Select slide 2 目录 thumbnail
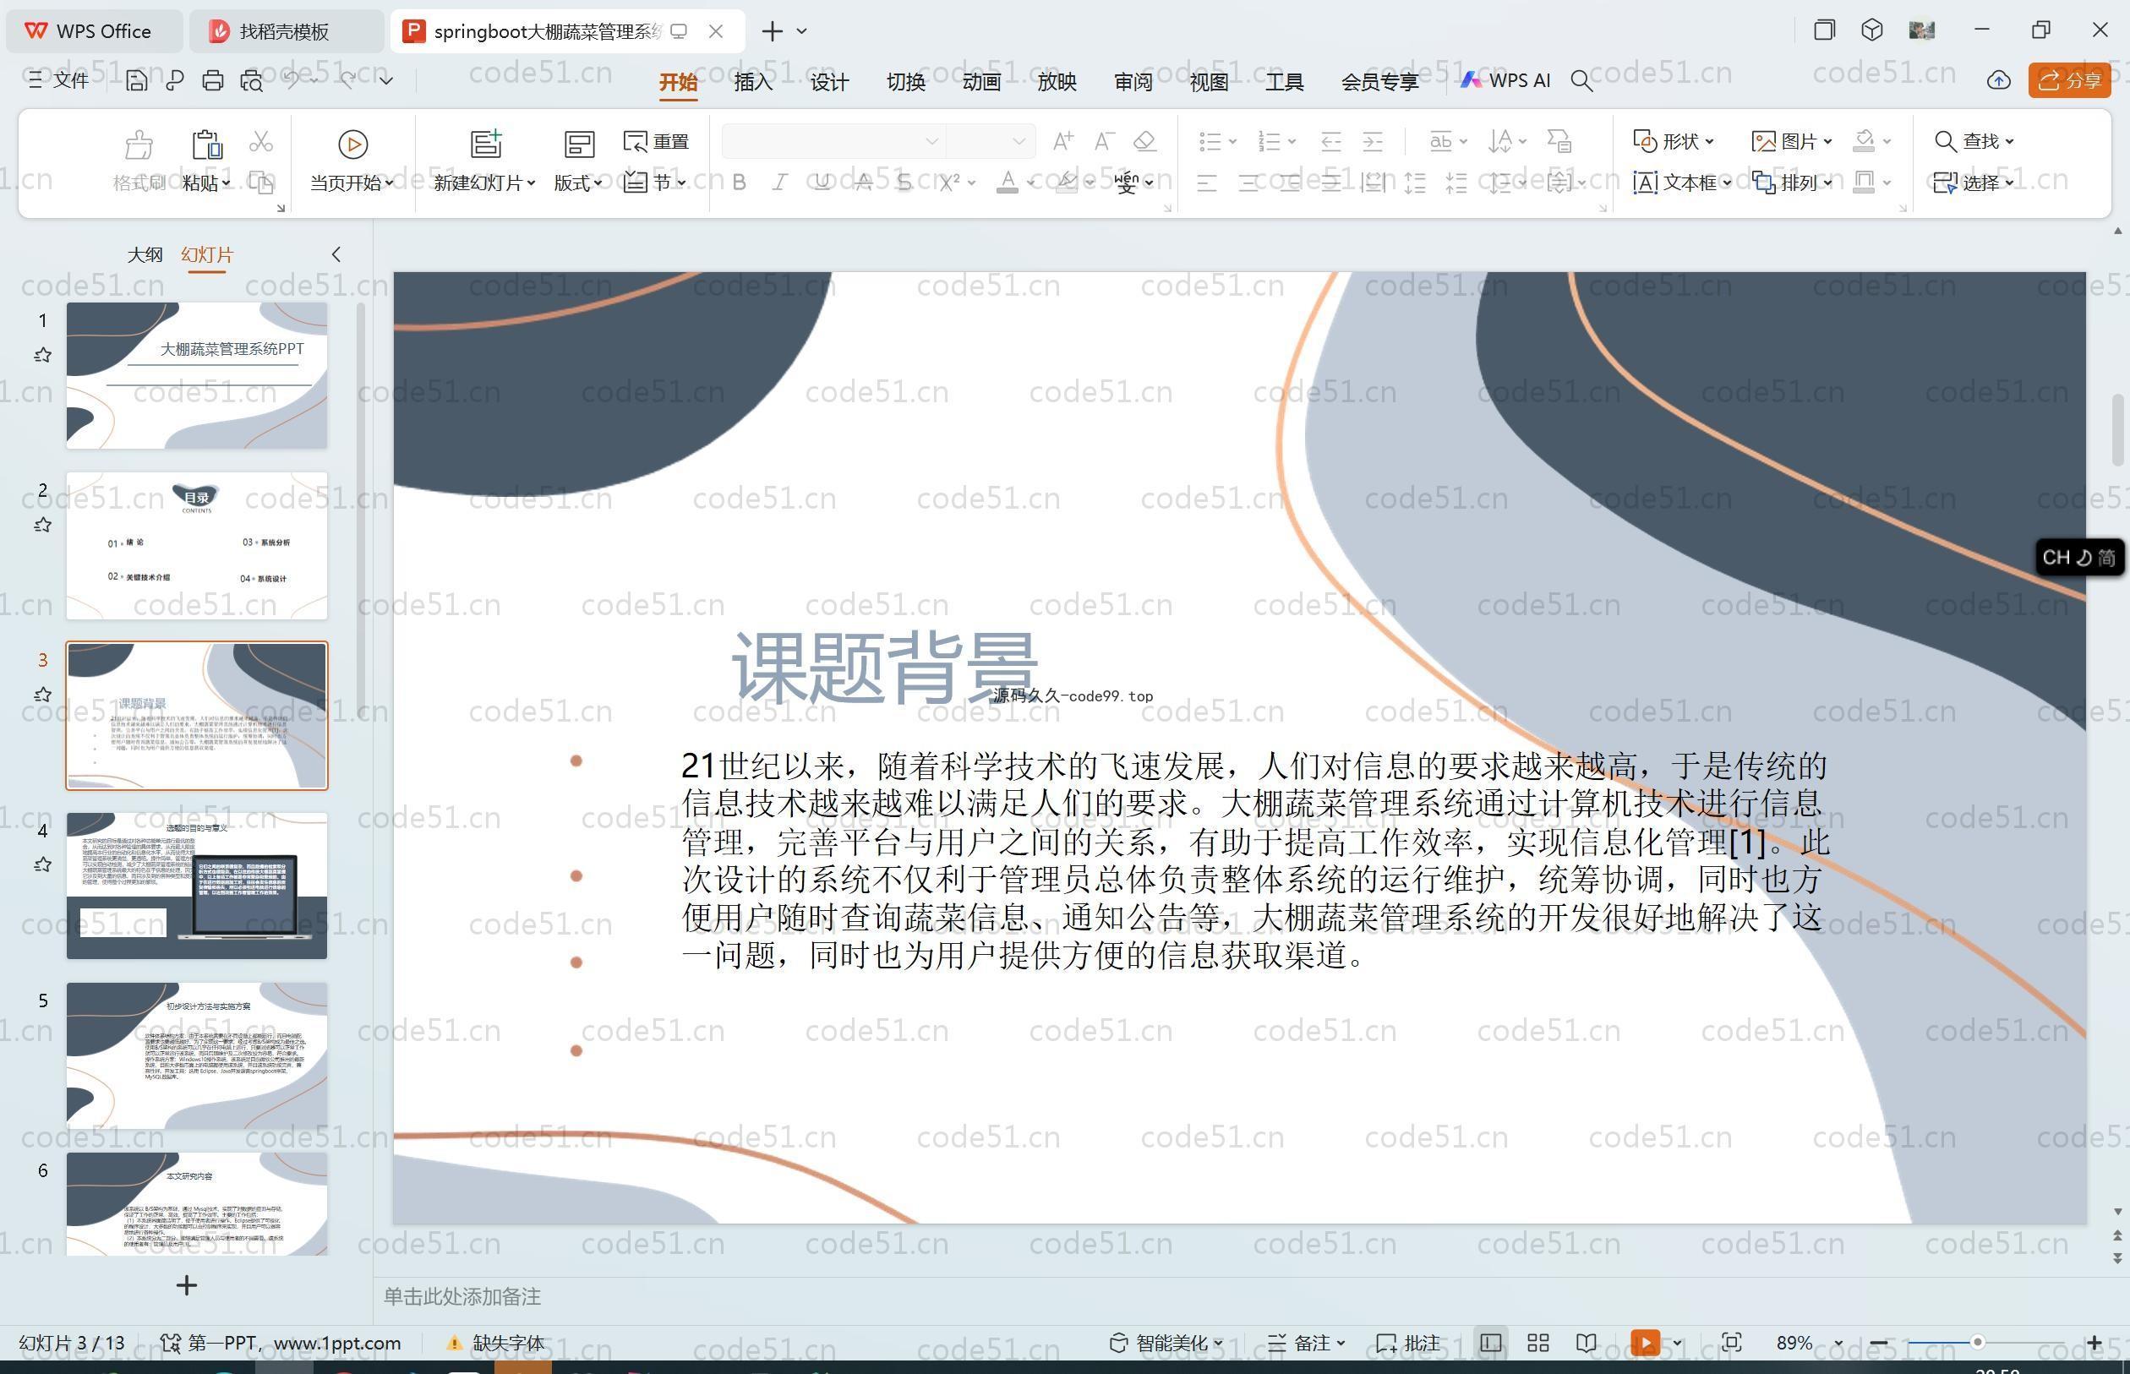Screen dimensions: 2130x1374 (x=197, y=545)
